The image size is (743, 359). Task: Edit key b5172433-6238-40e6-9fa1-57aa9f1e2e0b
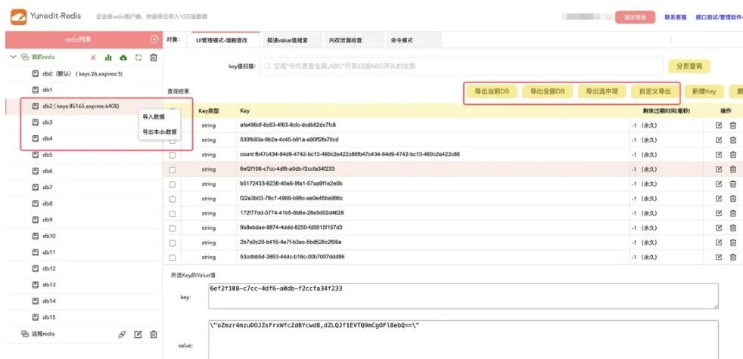(x=718, y=184)
